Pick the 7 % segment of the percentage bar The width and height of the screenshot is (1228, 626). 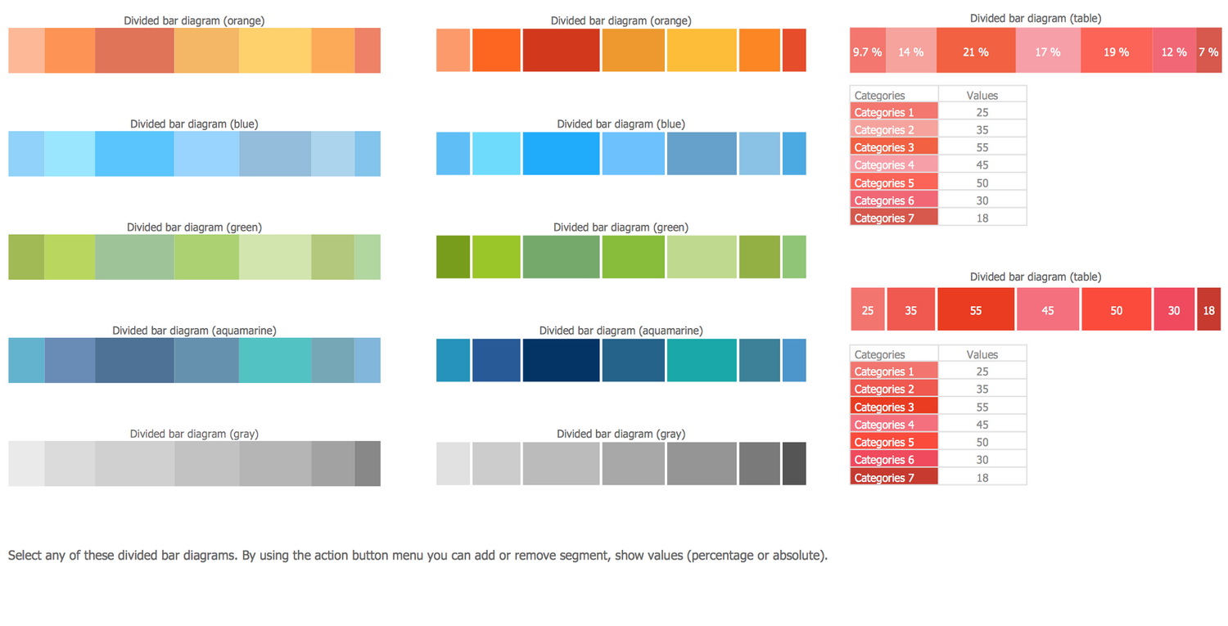click(1208, 52)
